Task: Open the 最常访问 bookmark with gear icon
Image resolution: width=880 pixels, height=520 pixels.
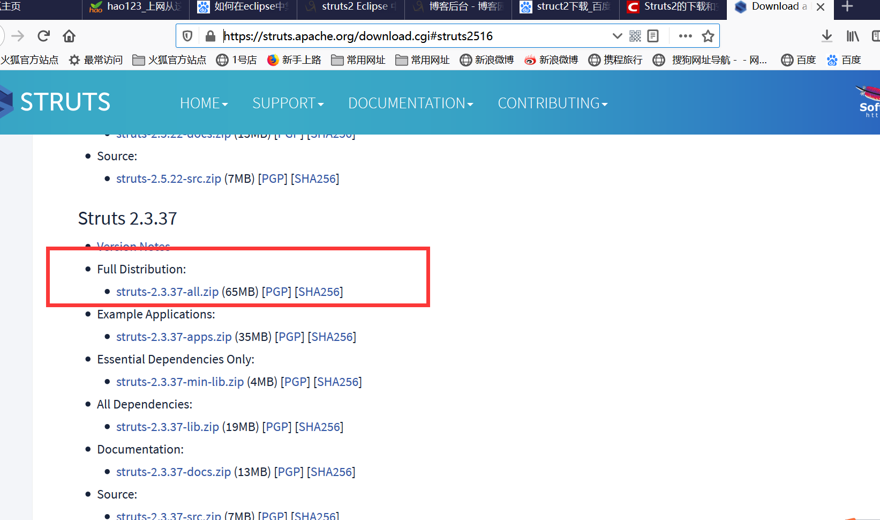Action: click(96, 60)
